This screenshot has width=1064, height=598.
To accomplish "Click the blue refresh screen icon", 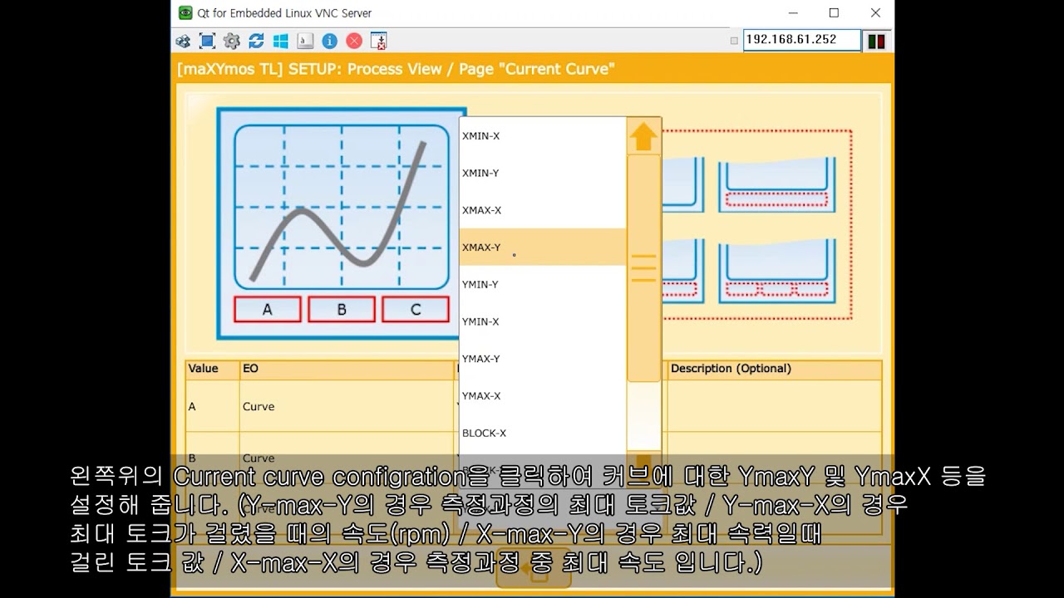I will [256, 41].
